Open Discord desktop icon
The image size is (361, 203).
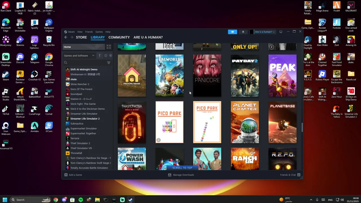pos(20,59)
